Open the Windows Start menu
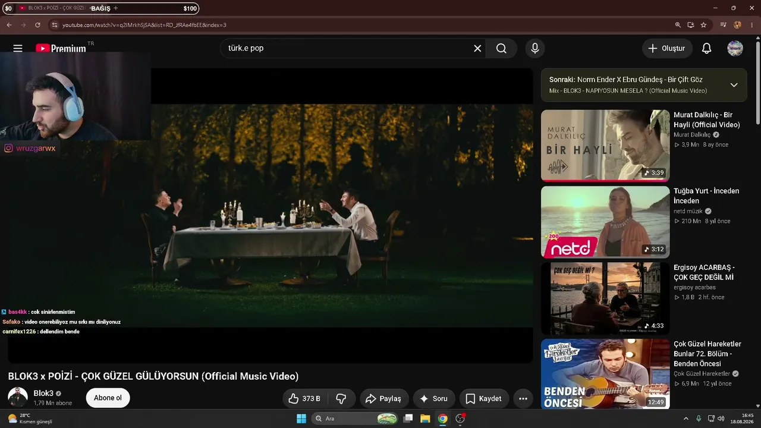The width and height of the screenshot is (761, 428). click(301, 418)
